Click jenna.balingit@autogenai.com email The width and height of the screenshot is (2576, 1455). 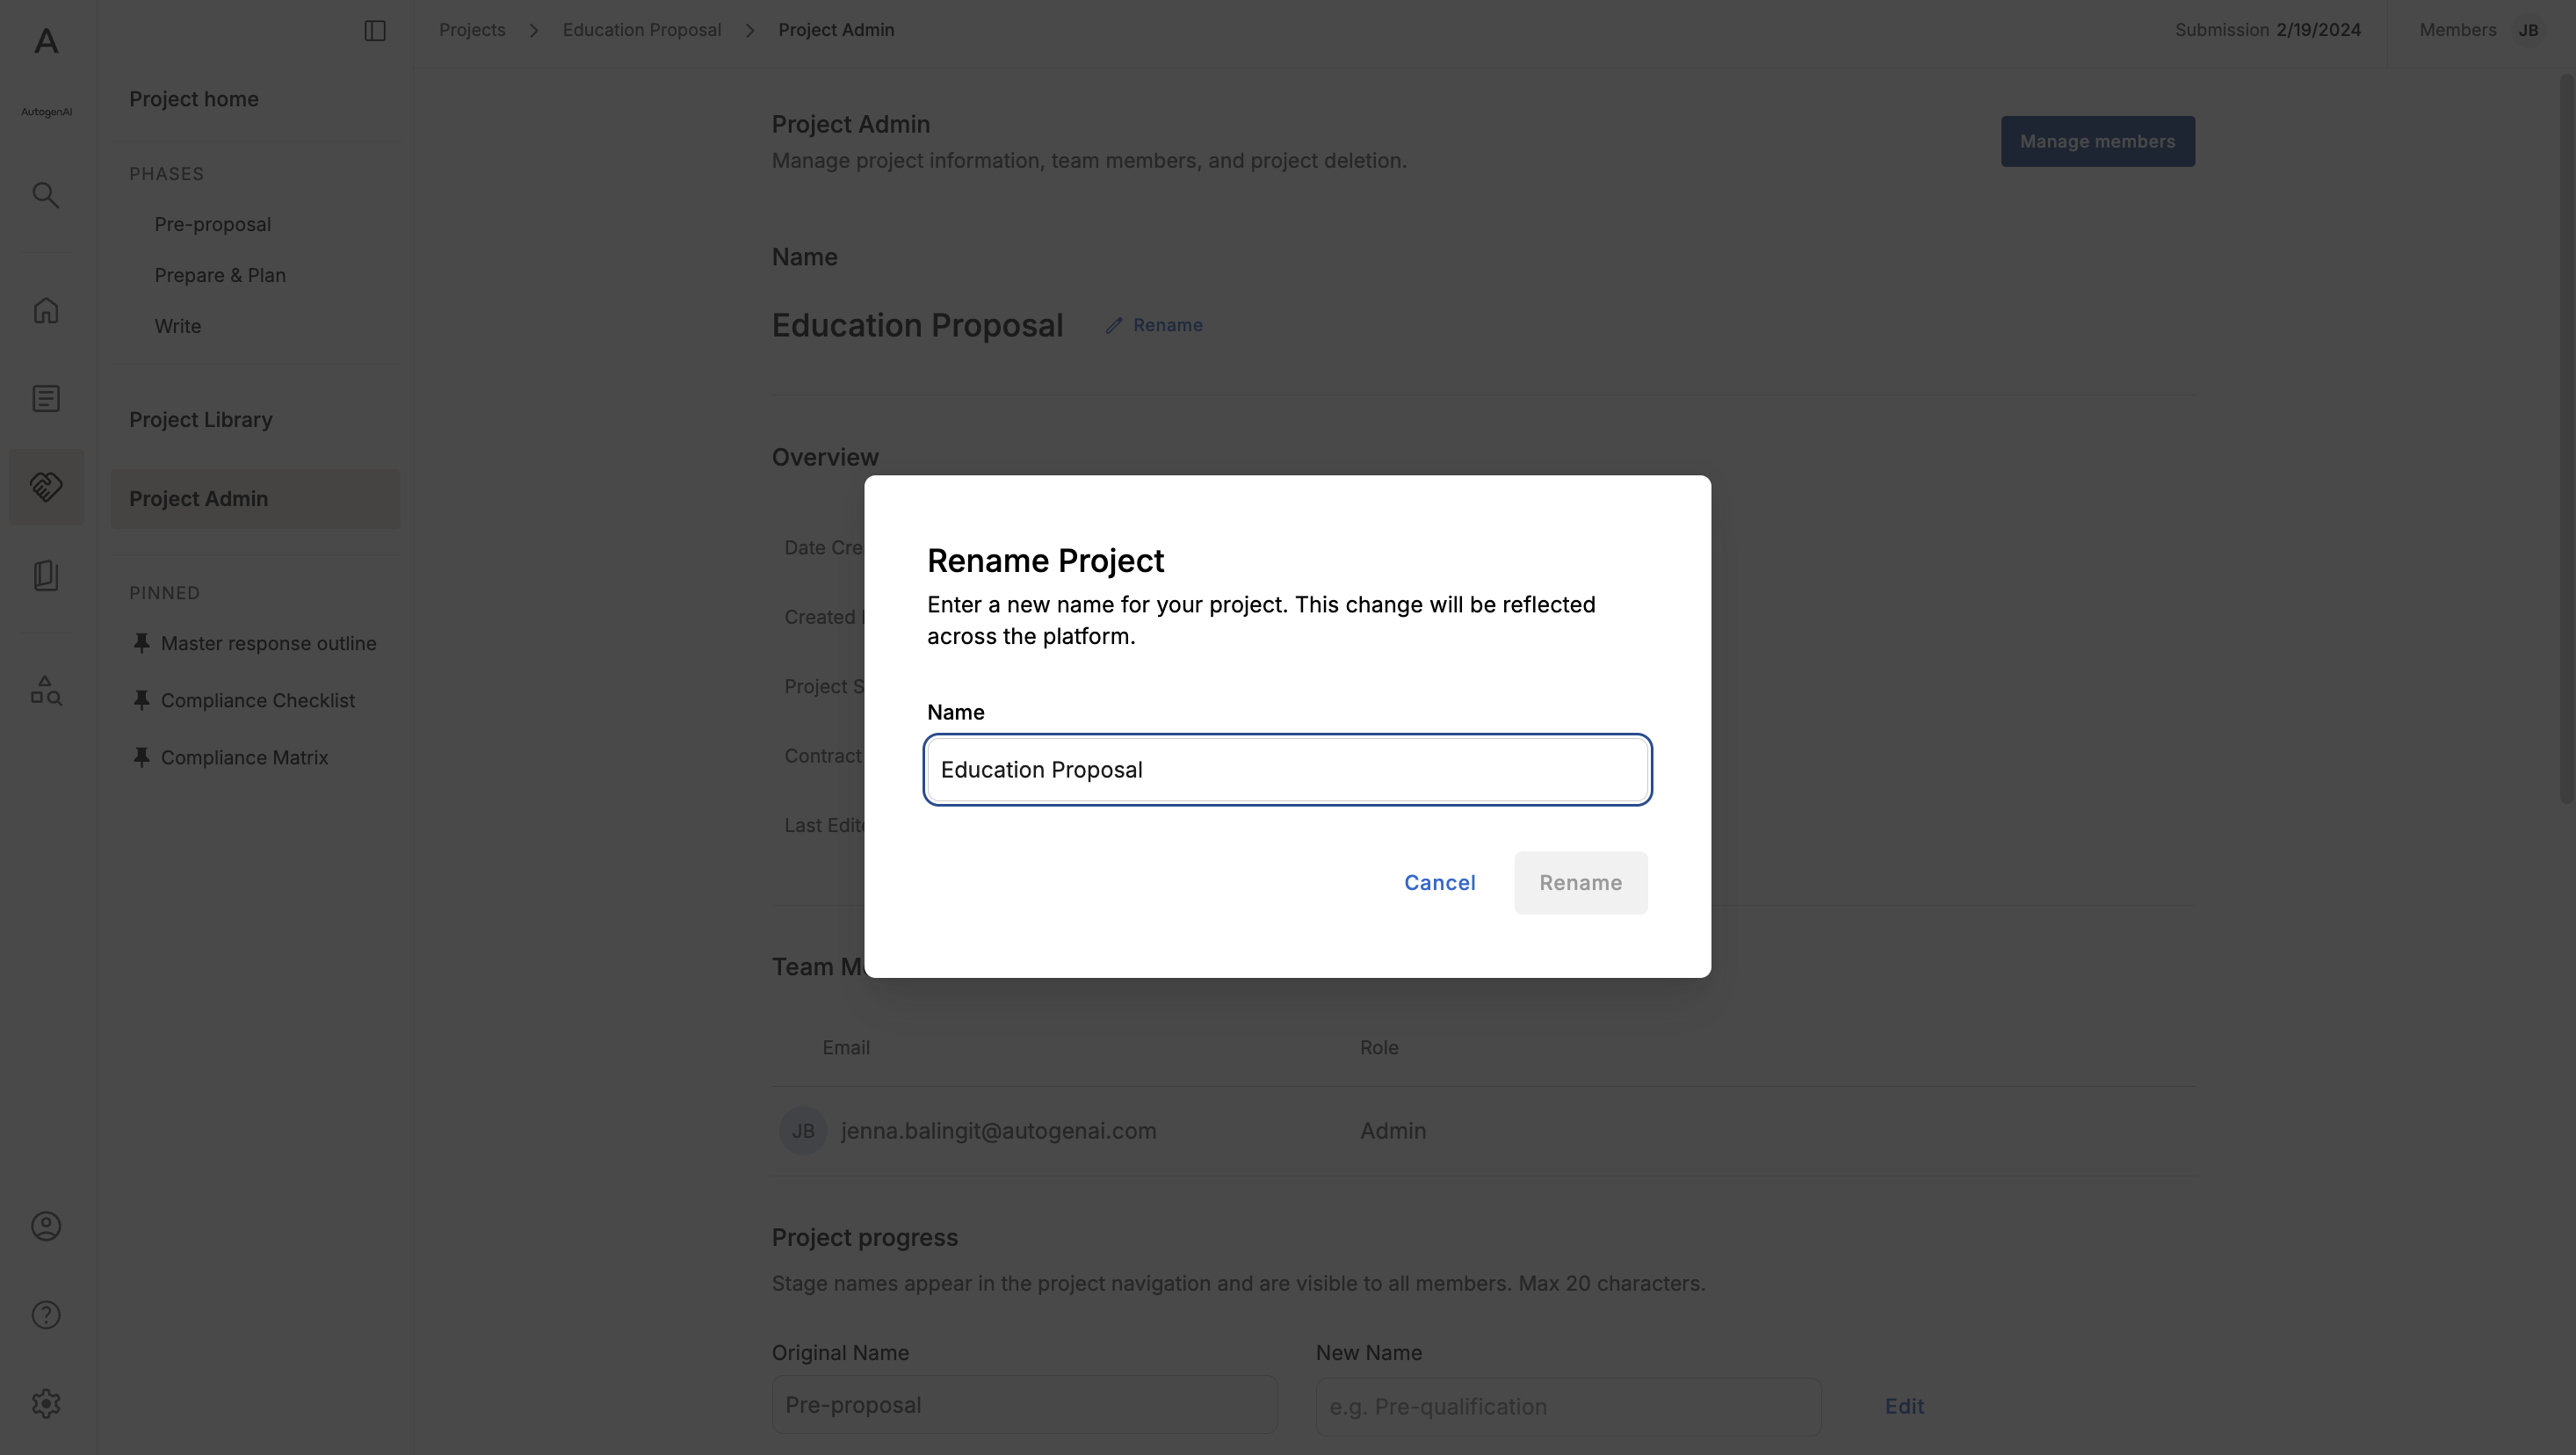click(x=999, y=1131)
